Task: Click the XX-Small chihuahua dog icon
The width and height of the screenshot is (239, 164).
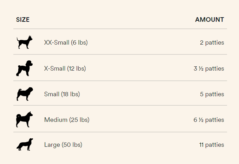Action: point(25,42)
